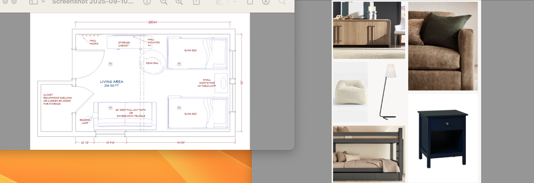This screenshot has height=183, width=534.
Task: Open the search field magnifier icon
Action: (x=282, y=2)
